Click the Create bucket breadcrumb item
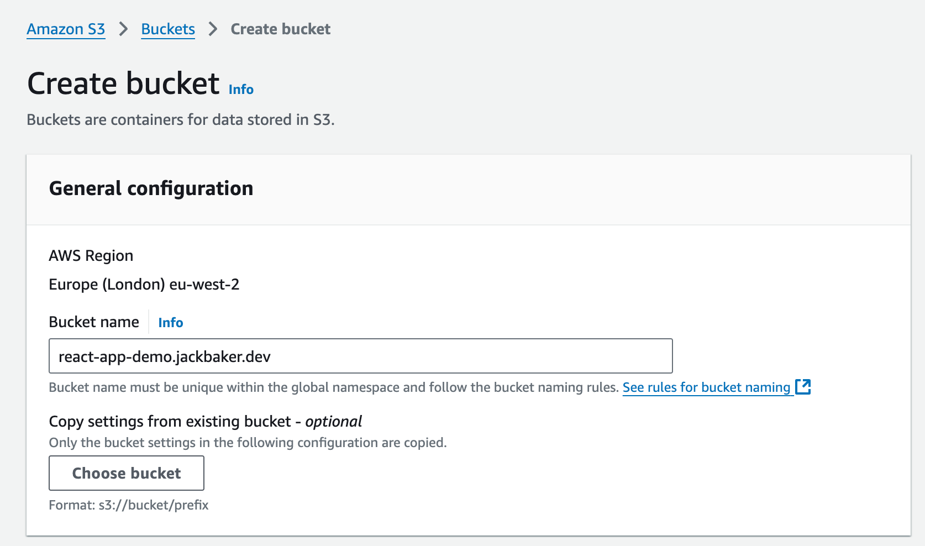 (280, 29)
